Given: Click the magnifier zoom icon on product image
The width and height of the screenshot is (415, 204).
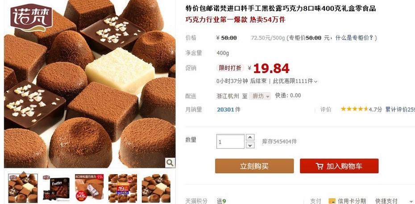Looking at the screenshot, I should tap(170, 163).
